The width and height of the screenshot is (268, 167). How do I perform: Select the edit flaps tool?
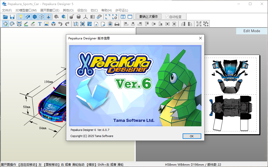(33, 24)
